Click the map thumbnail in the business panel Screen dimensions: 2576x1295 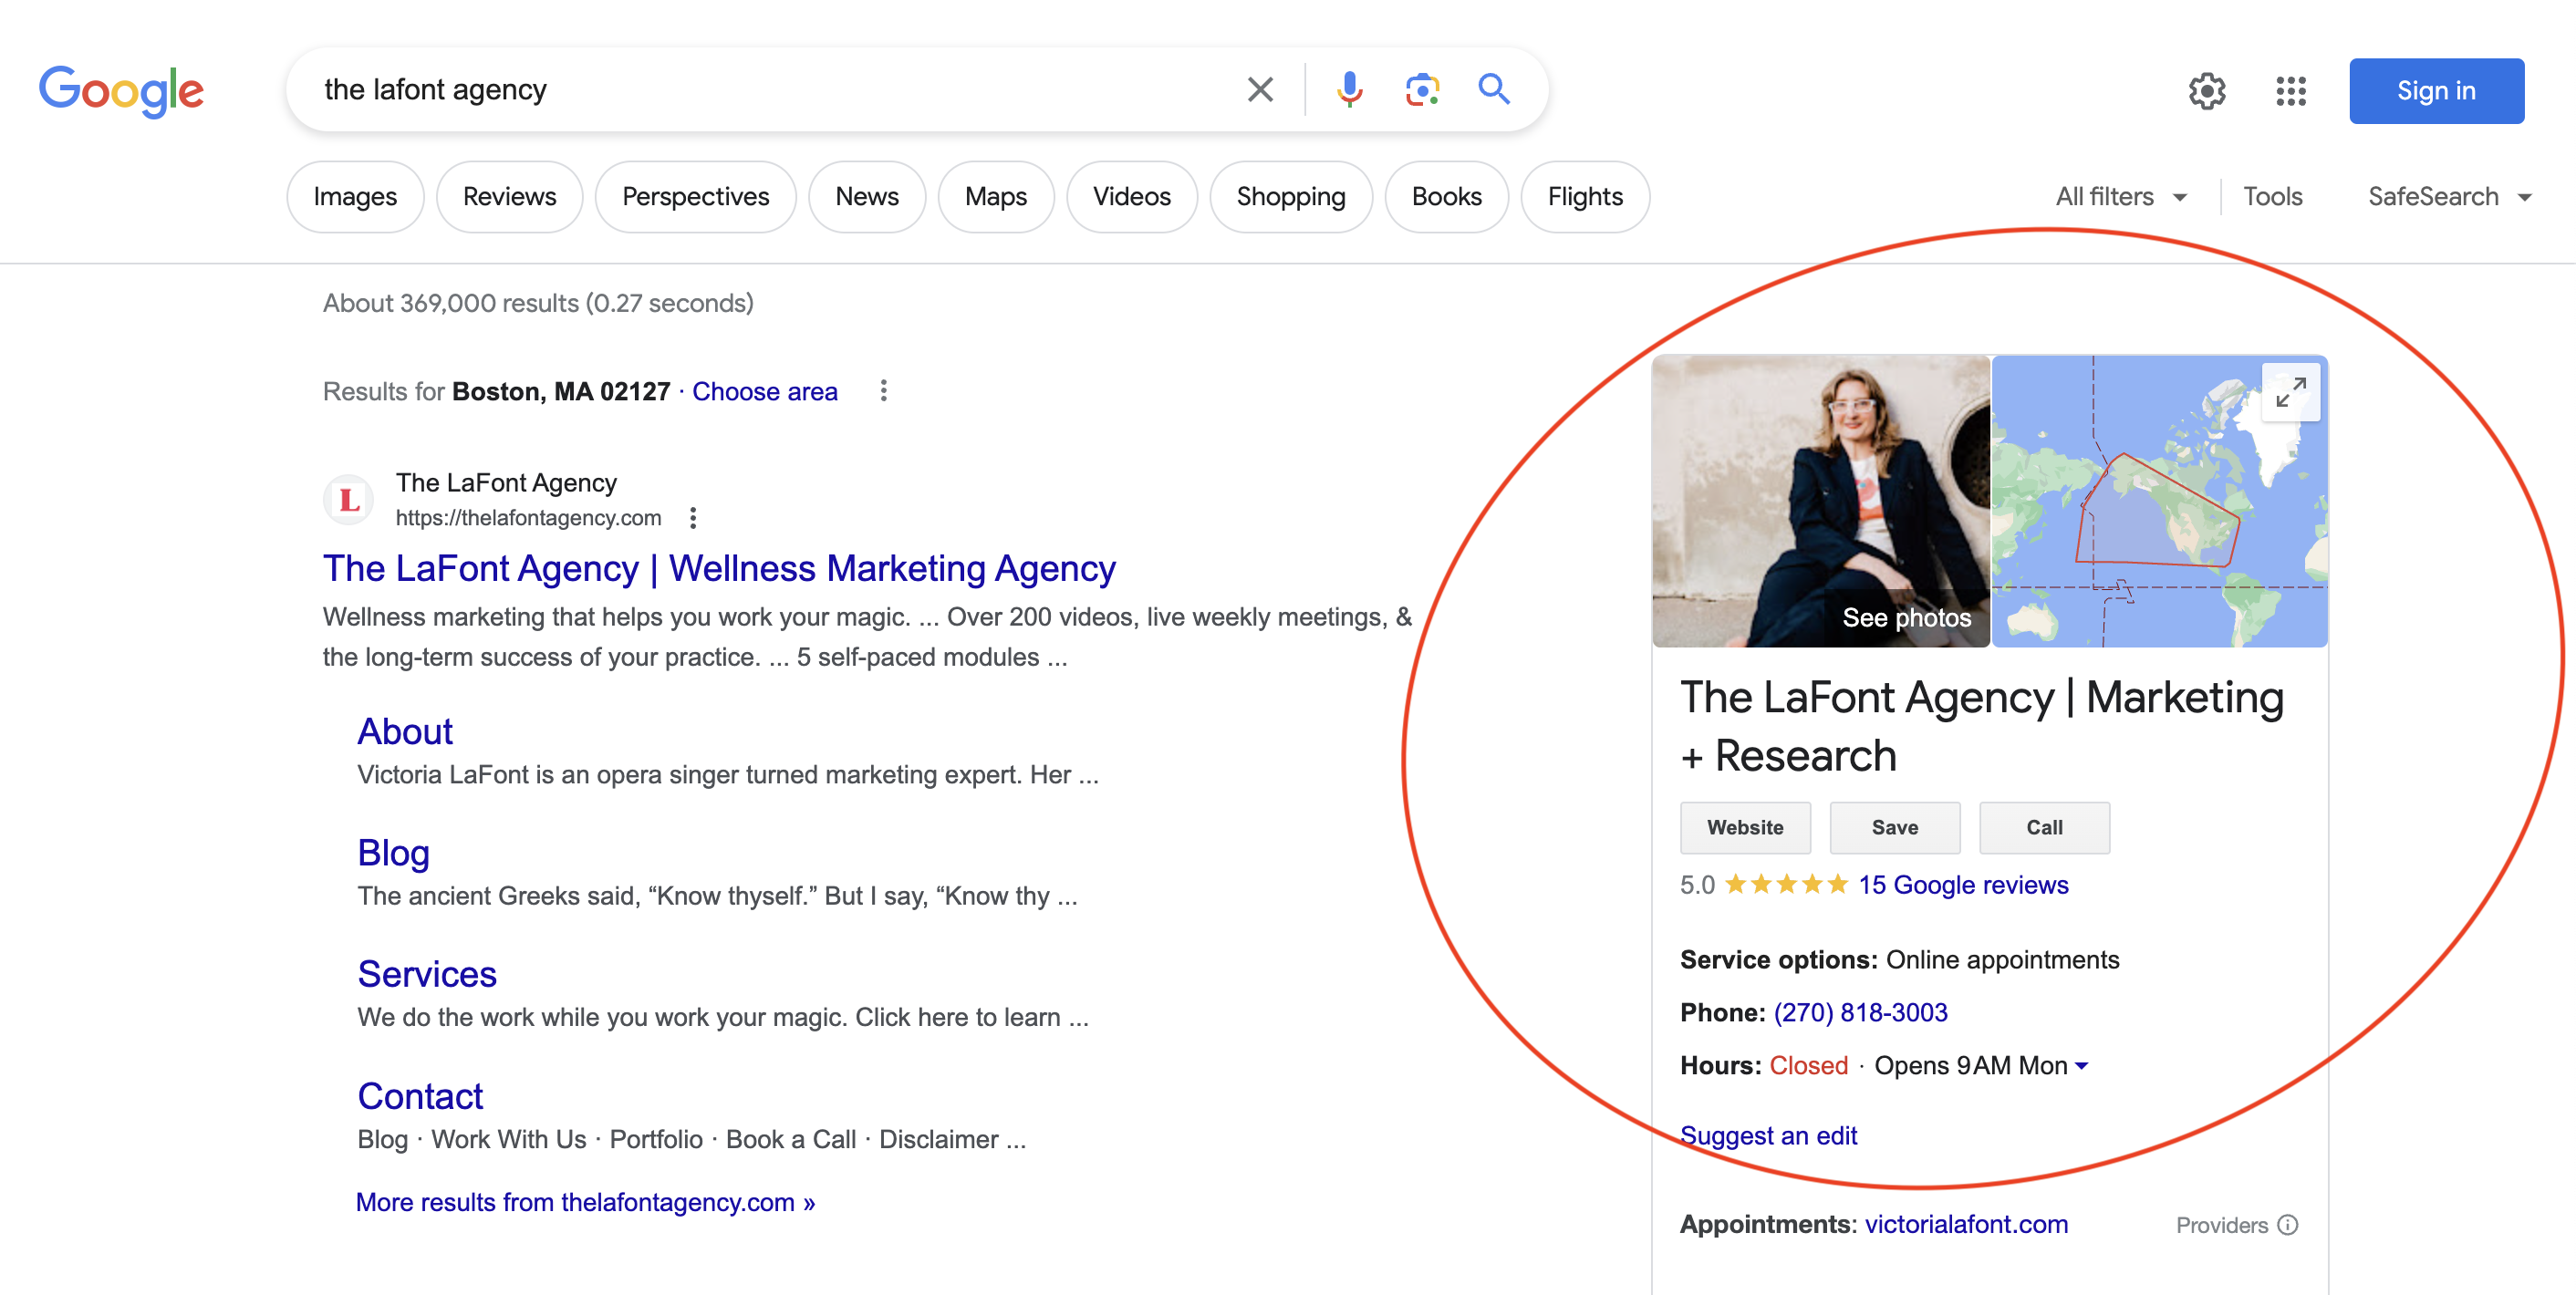pos(2159,501)
